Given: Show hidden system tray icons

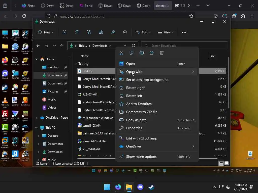Looking at the screenshot, I should coord(214,187).
